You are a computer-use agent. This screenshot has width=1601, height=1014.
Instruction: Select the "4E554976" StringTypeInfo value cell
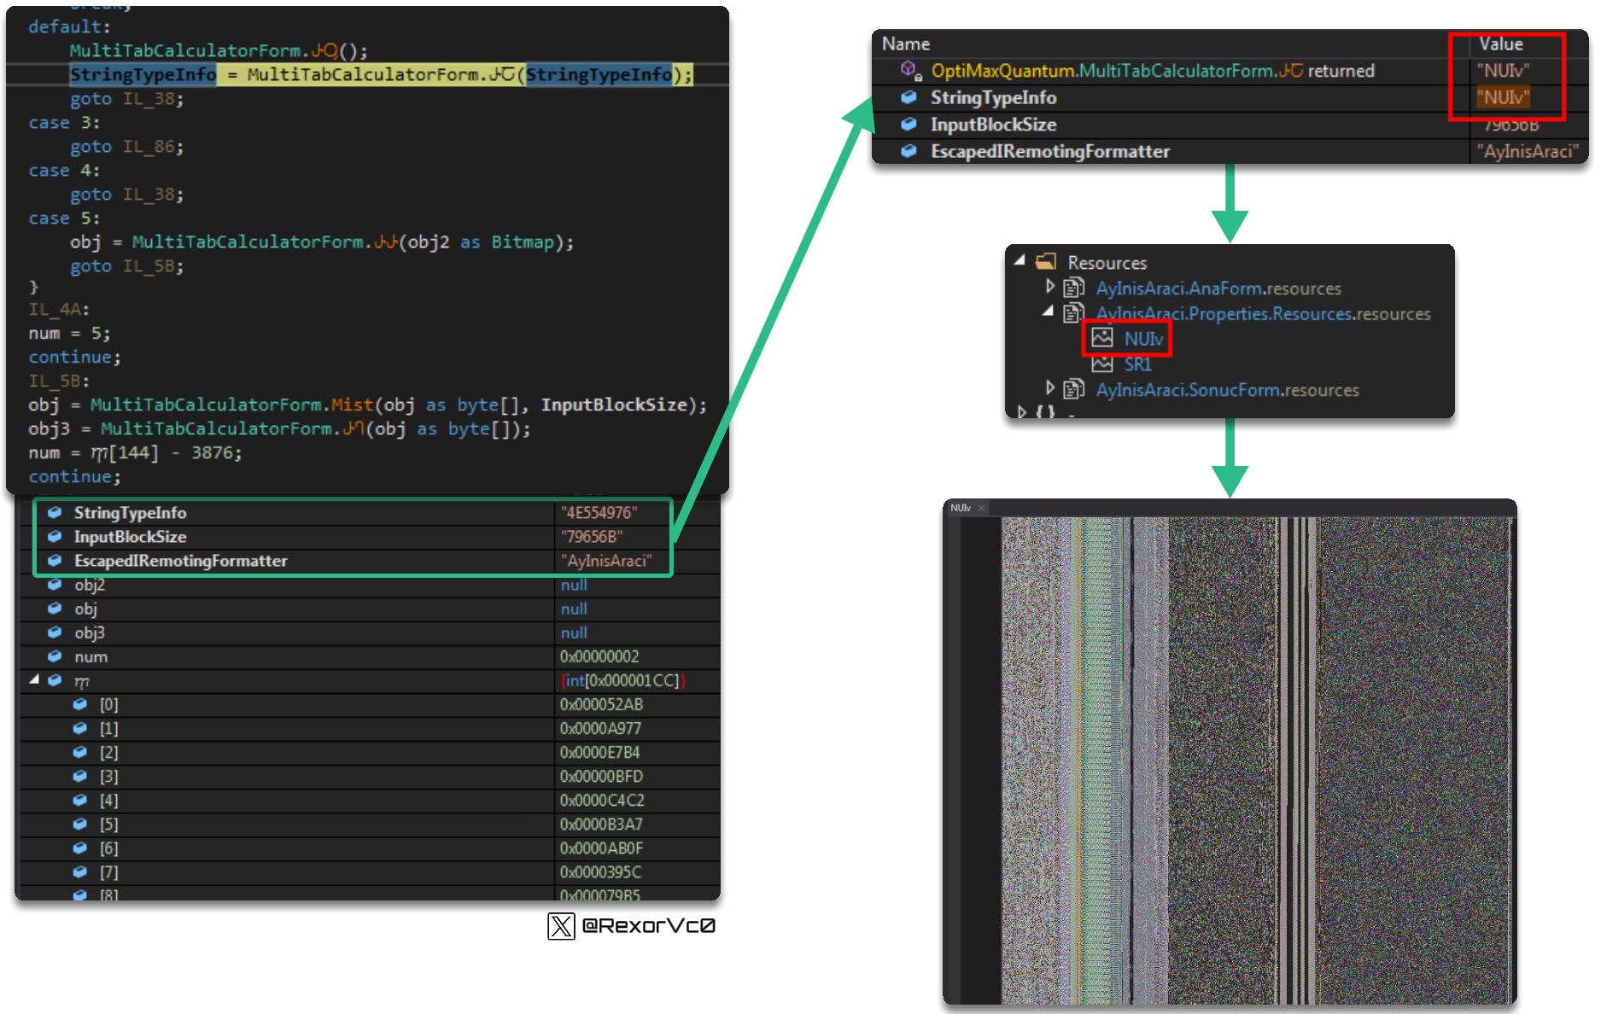599,512
